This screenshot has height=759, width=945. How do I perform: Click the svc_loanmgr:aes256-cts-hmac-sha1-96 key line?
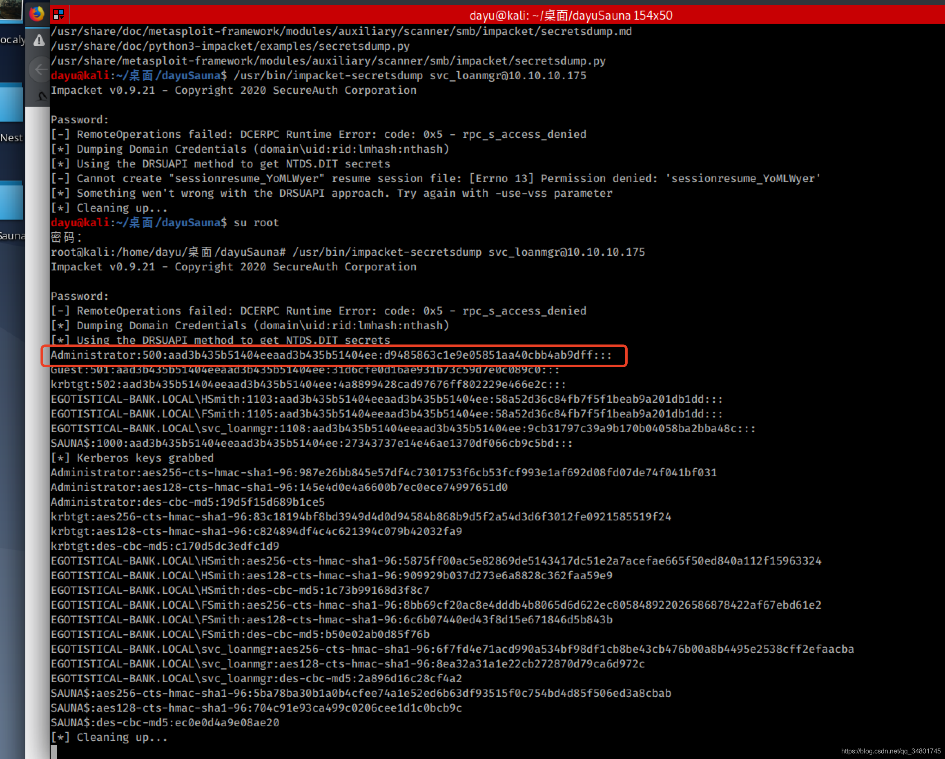[x=452, y=650]
